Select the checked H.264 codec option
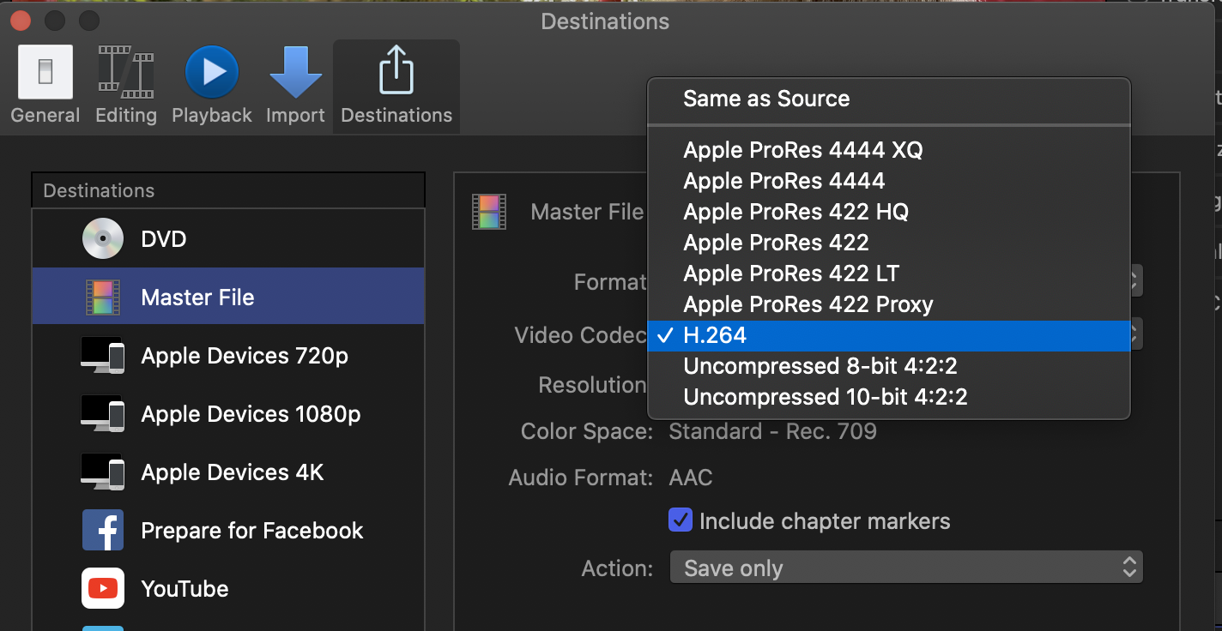This screenshot has height=631, width=1222. (x=715, y=335)
